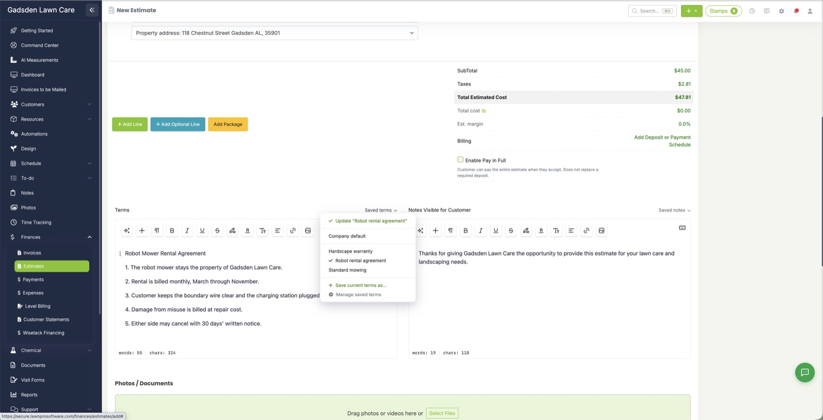Open Add Deposit or Payment Schedule link

click(662, 141)
